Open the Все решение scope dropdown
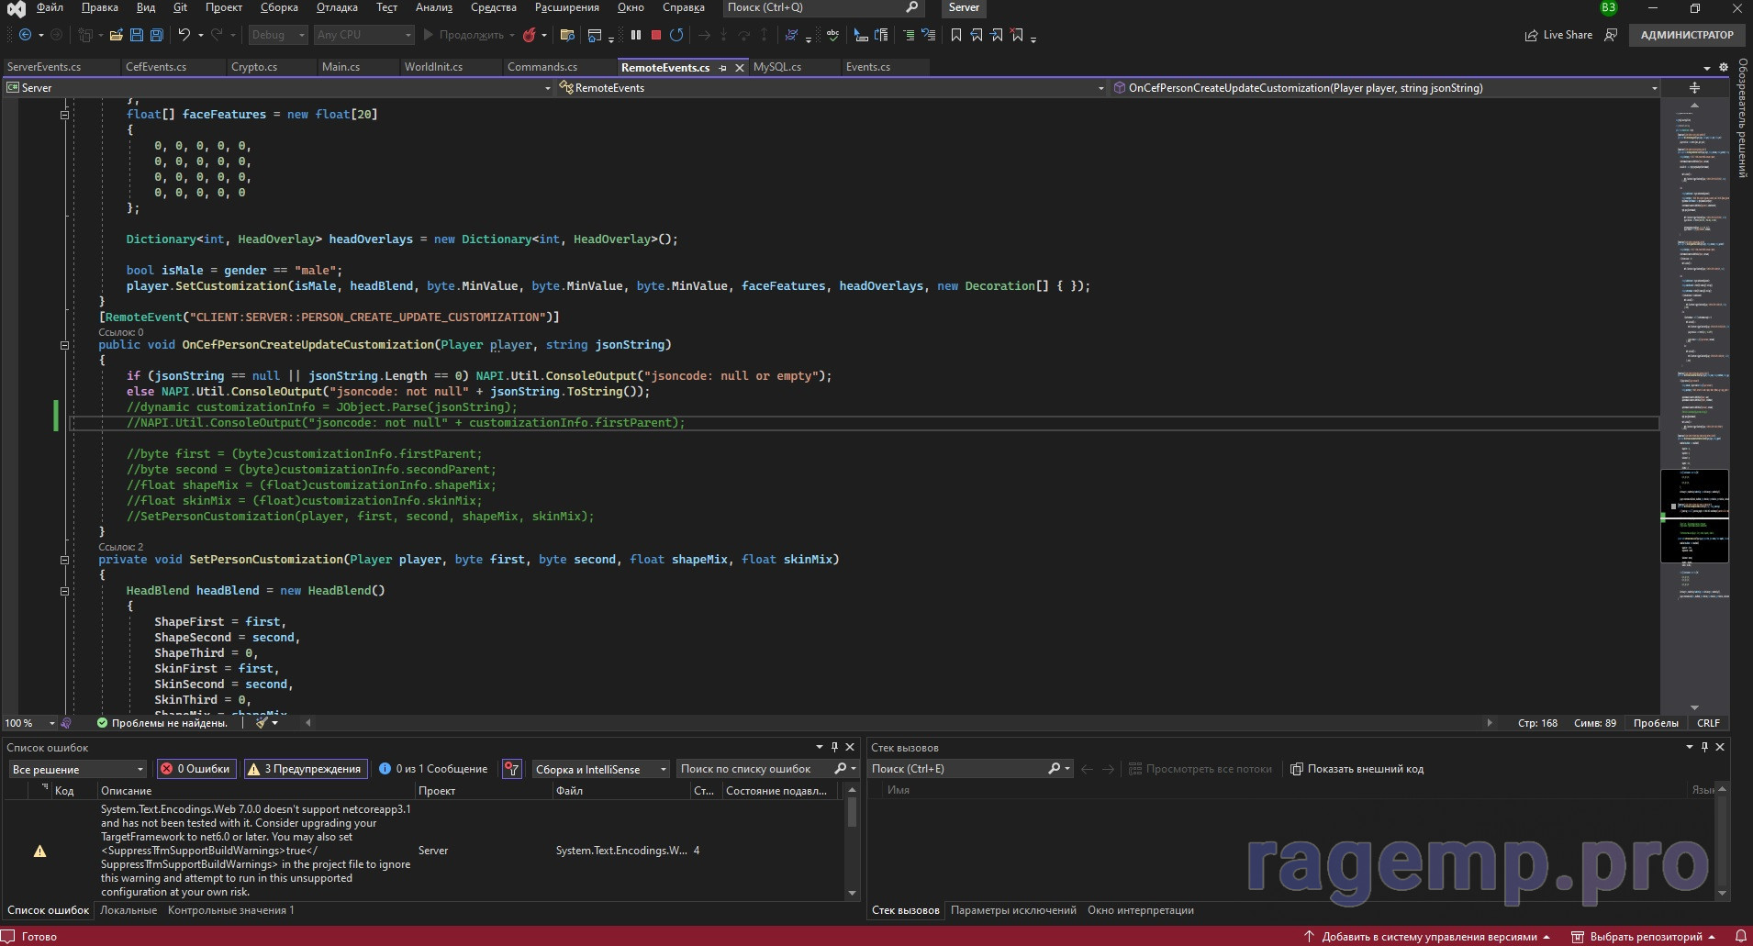 pyautogui.click(x=77, y=769)
